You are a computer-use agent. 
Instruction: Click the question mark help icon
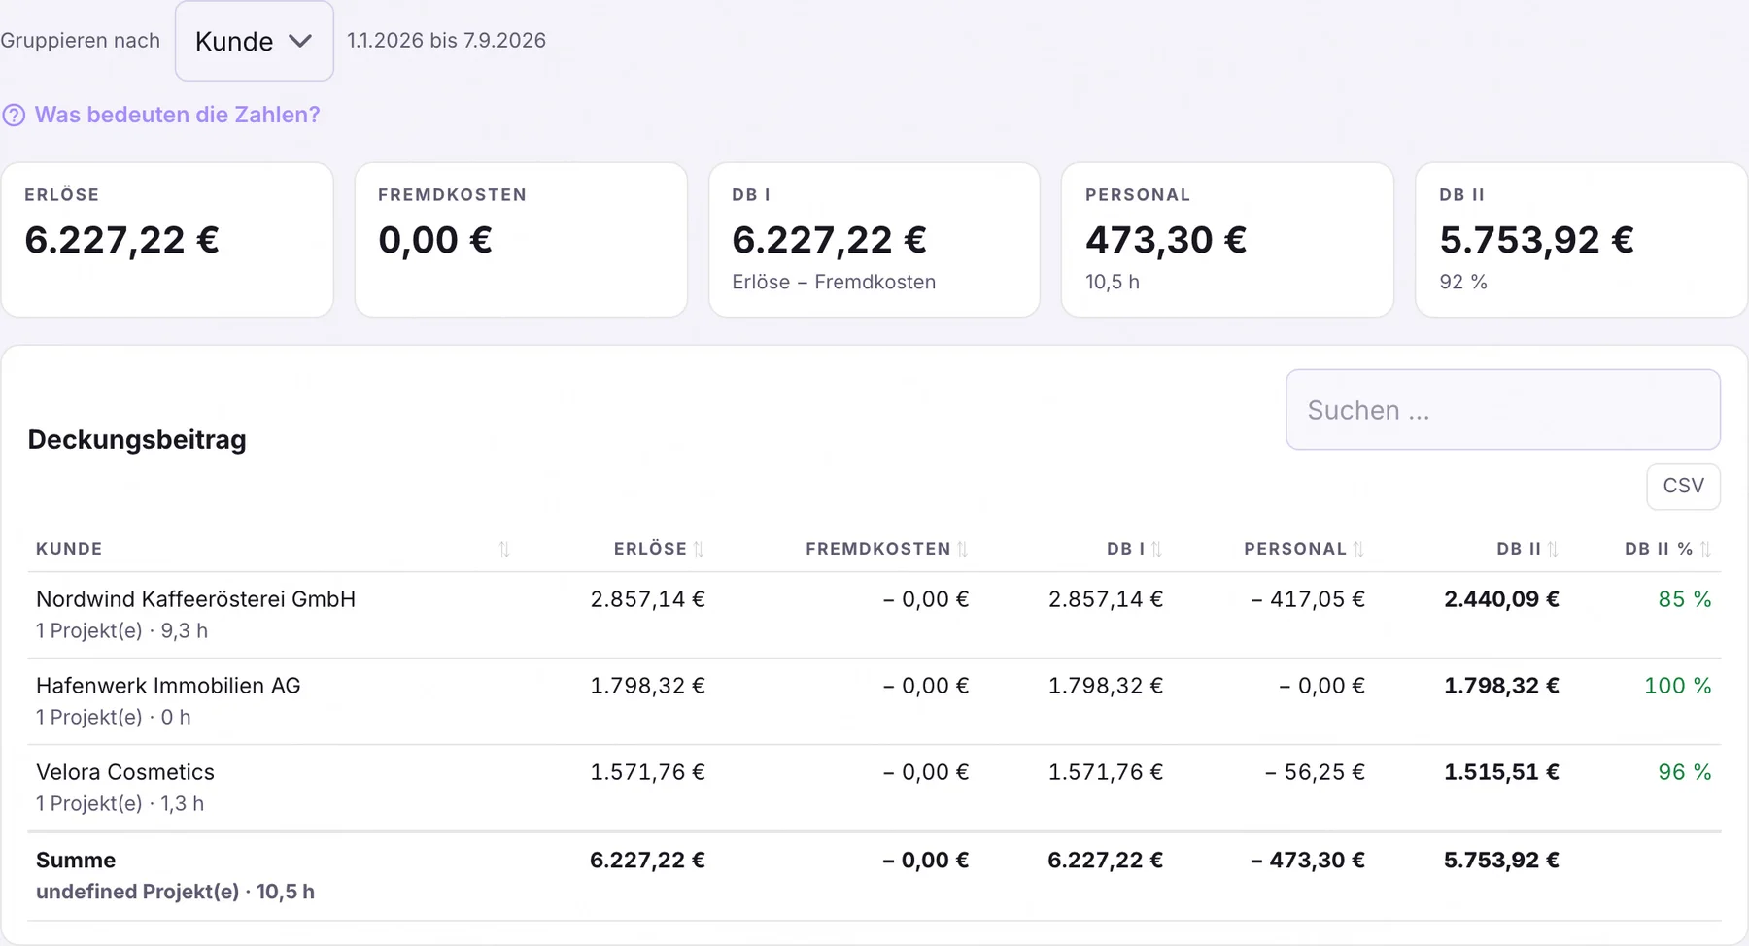(x=14, y=115)
